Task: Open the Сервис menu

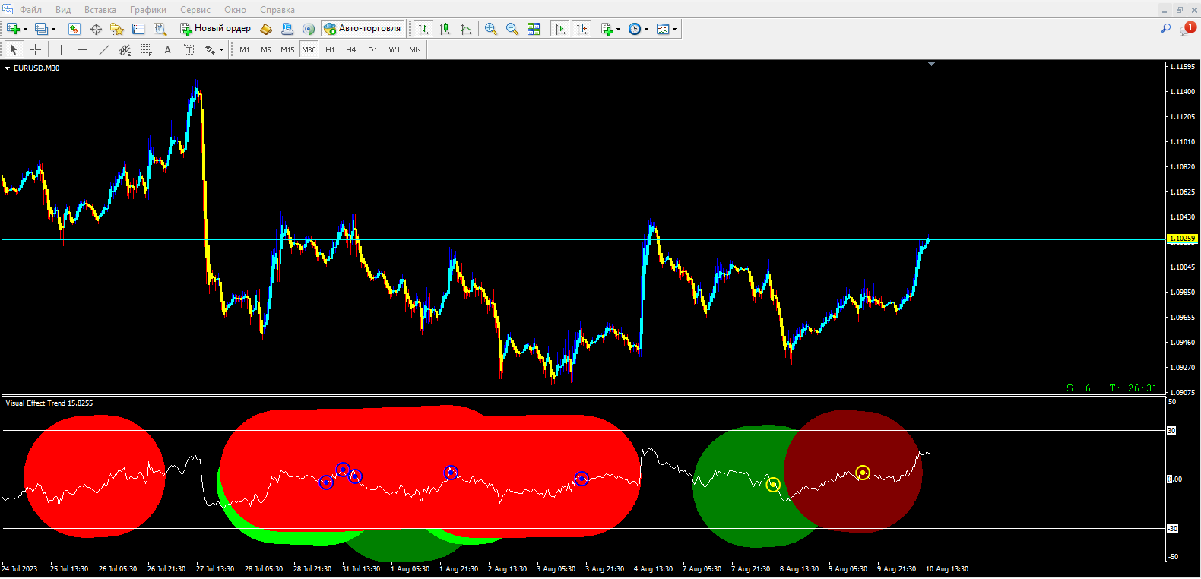Action: pos(195,10)
